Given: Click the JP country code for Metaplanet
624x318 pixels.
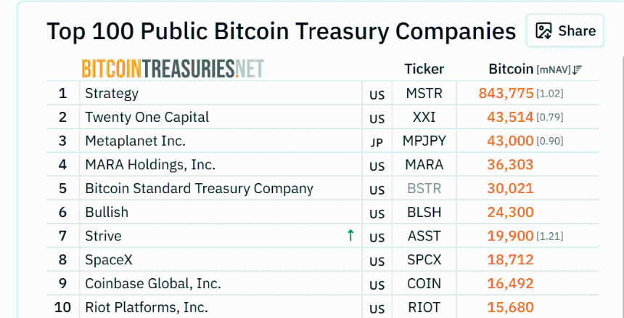Looking at the screenshot, I should coord(377,142).
